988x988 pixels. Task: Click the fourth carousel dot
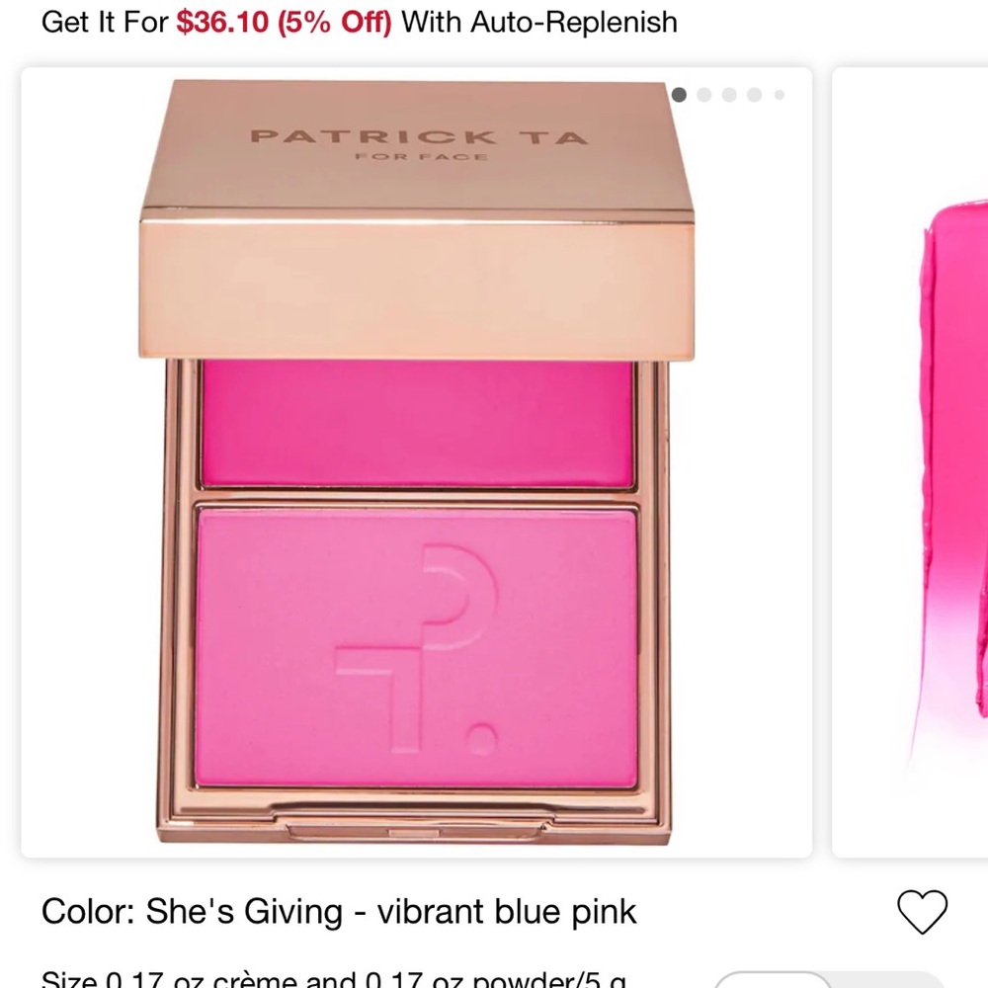point(754,95)
